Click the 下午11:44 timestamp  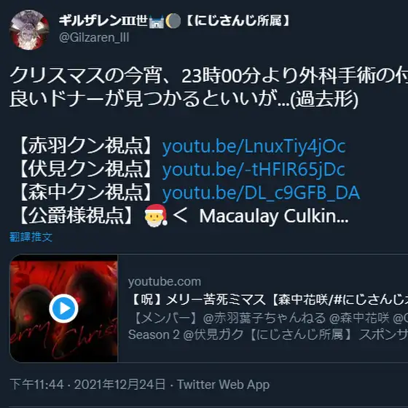pos(36,385)
